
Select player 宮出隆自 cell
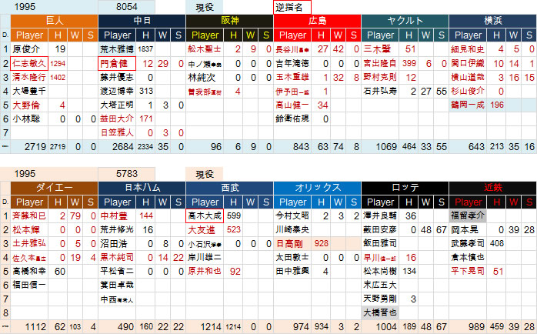[380, 63]
